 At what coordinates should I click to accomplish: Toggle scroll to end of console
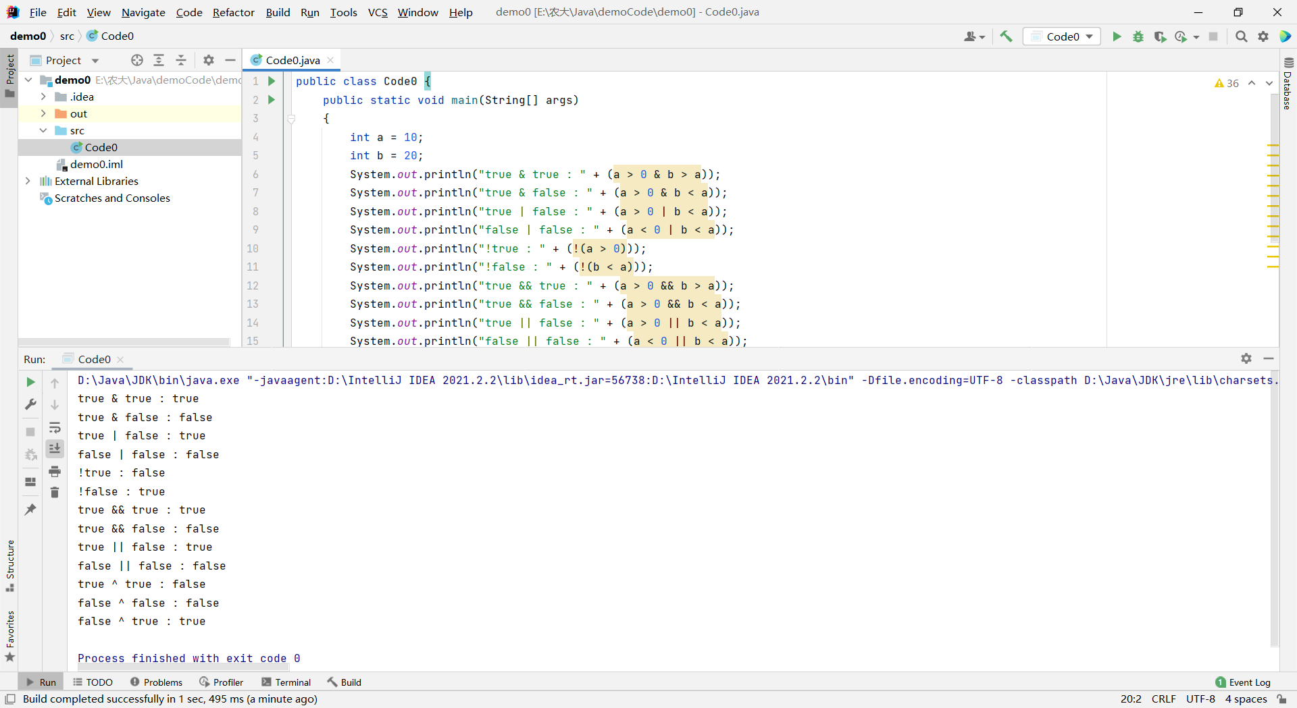55,448
